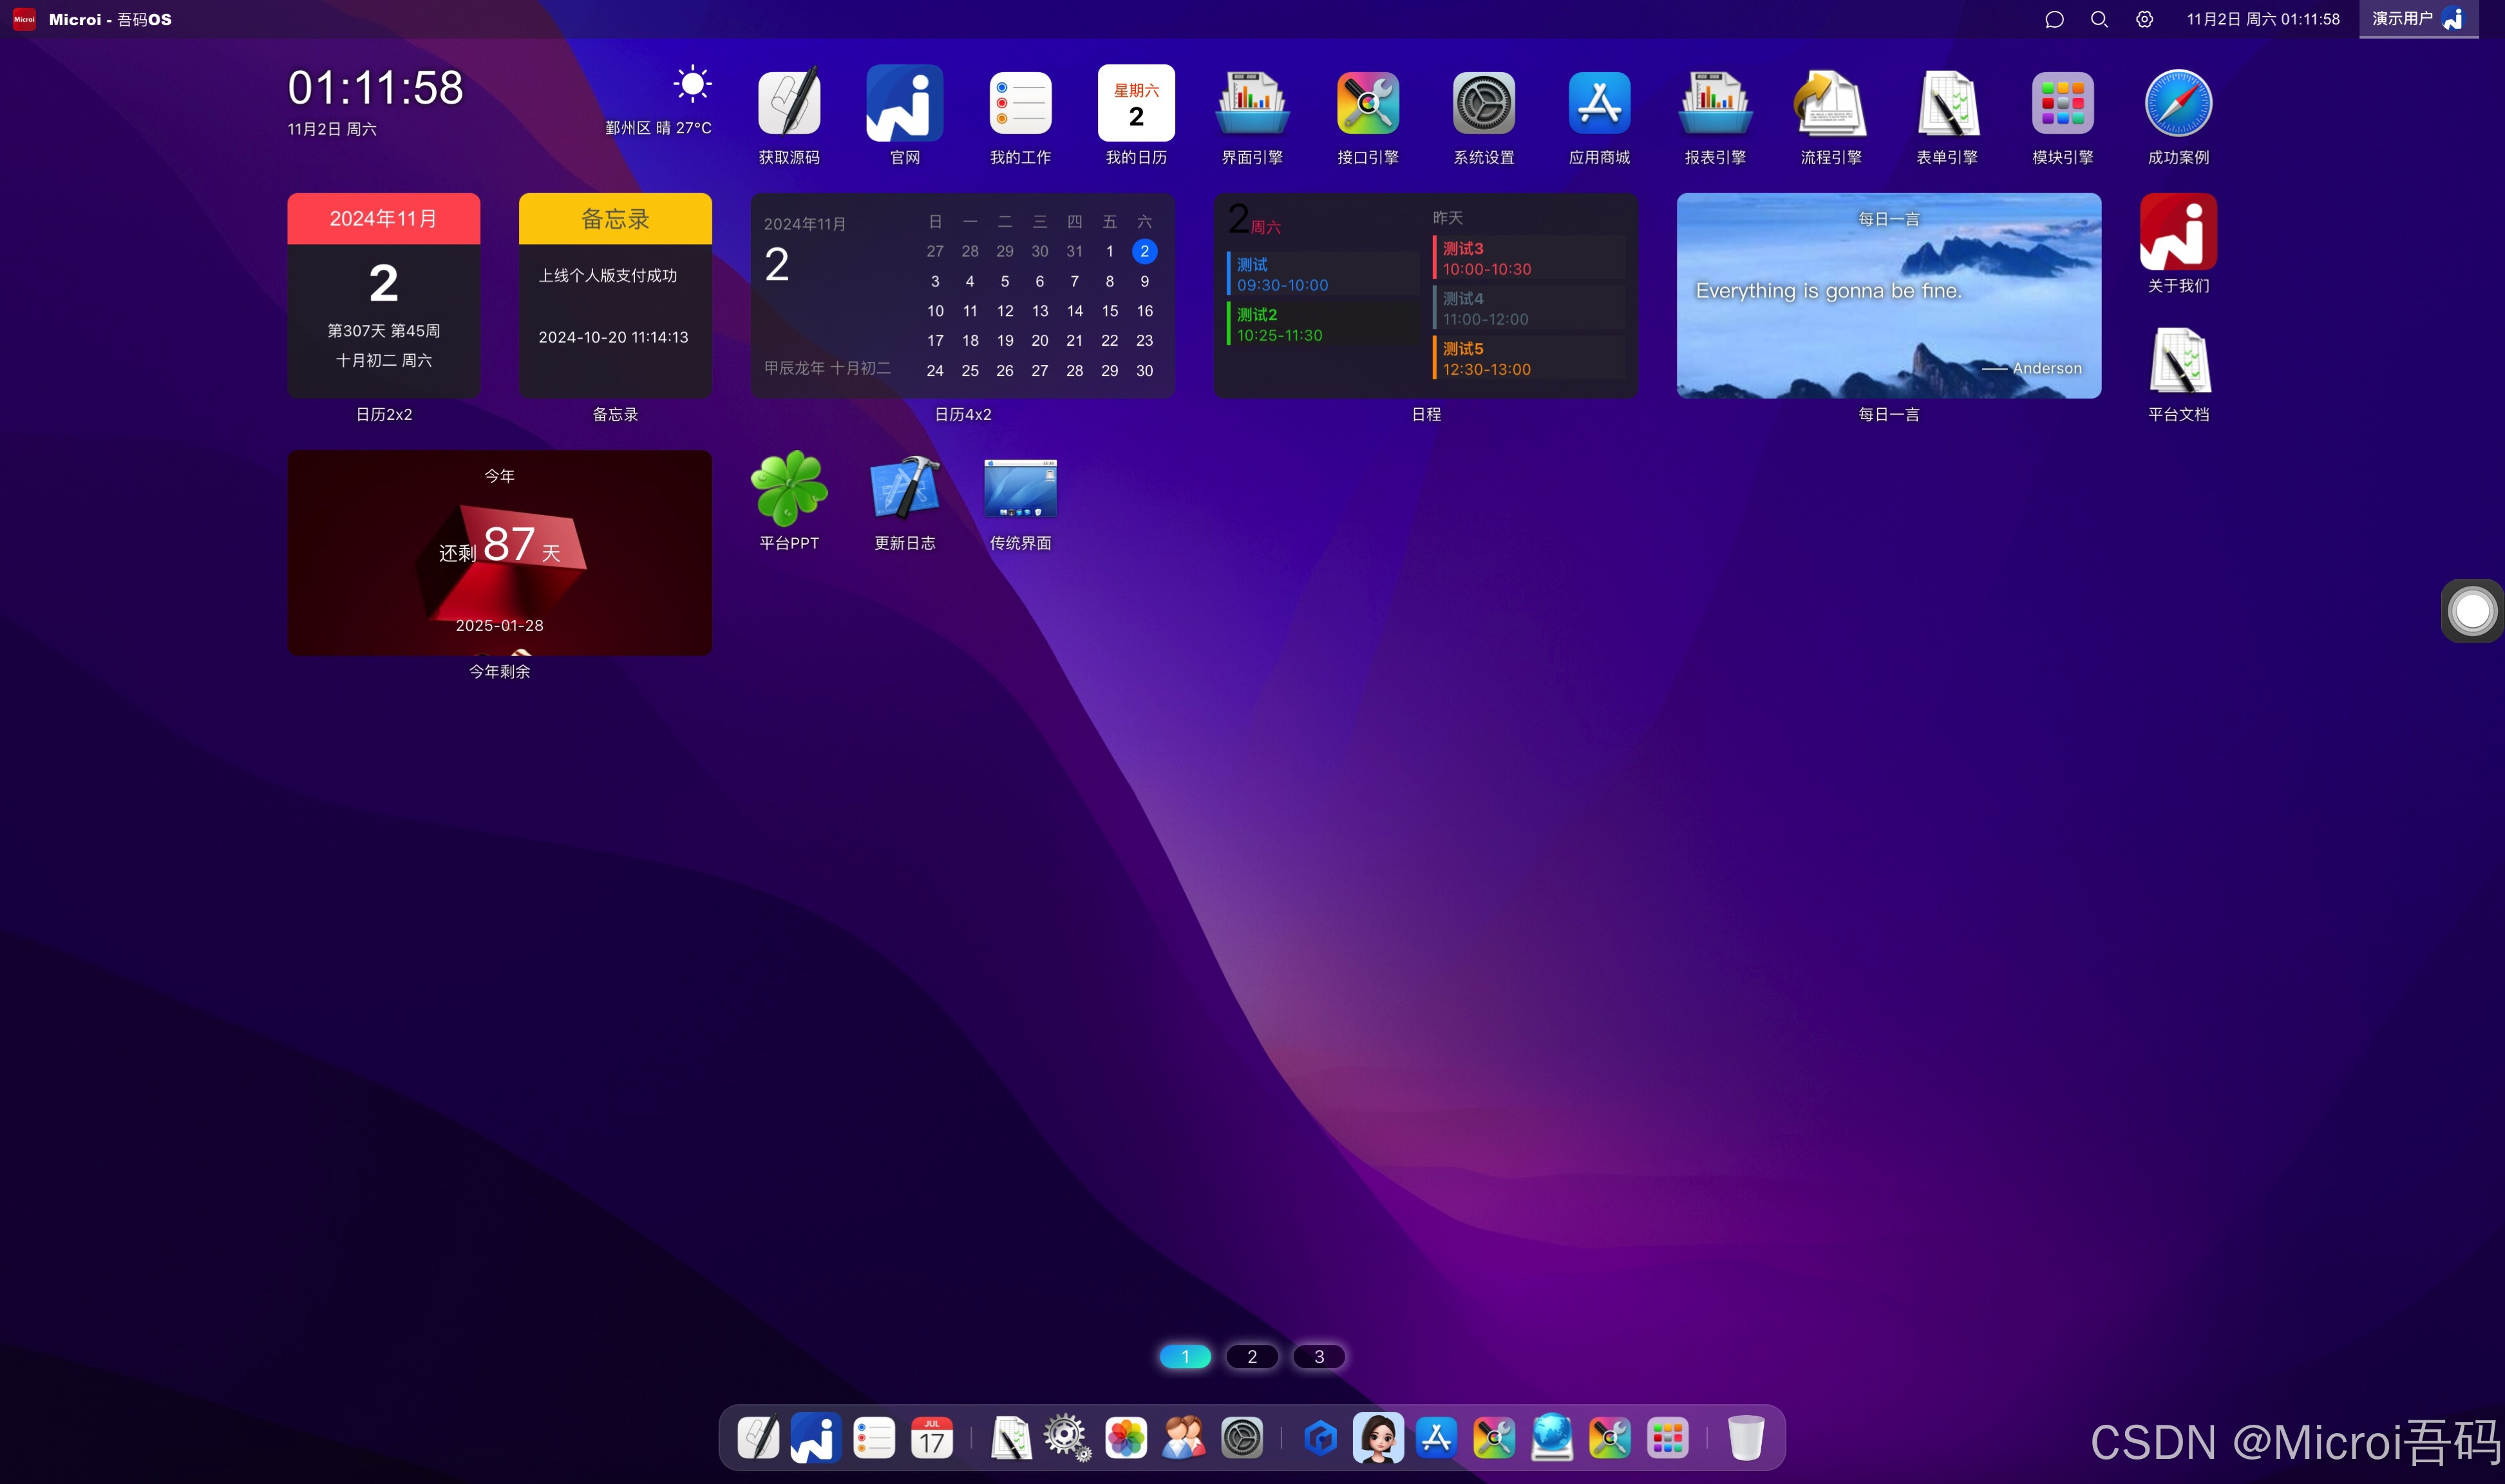Screen dimensions: 2505x1484
Task: Click the floating assistive touch button
Action: click(x=2471, y=611)
